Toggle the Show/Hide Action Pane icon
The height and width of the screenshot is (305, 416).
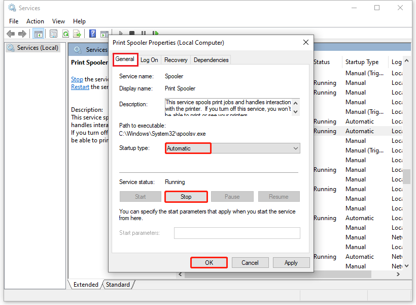(x=105, y=34)
